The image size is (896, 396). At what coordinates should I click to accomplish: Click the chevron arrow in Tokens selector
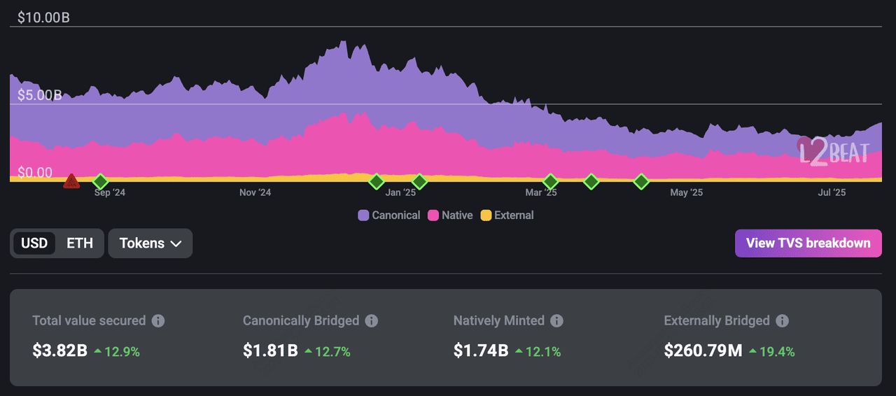(x=176, y=243)
